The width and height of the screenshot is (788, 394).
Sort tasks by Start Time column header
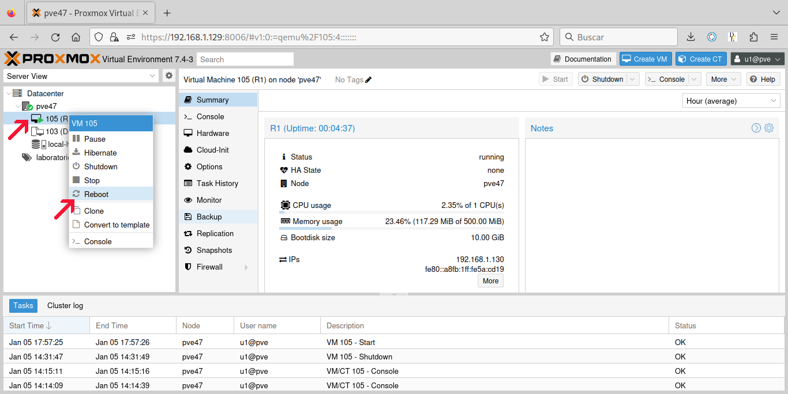(x=46, y=325)
